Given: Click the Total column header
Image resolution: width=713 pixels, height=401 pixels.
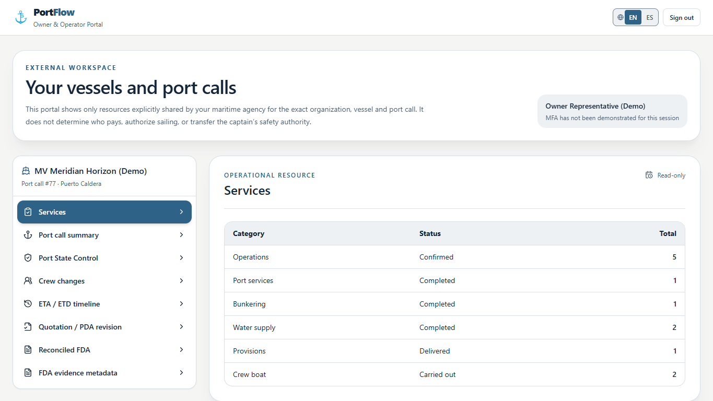Looking at the screenshot, I should pos(668,233).
